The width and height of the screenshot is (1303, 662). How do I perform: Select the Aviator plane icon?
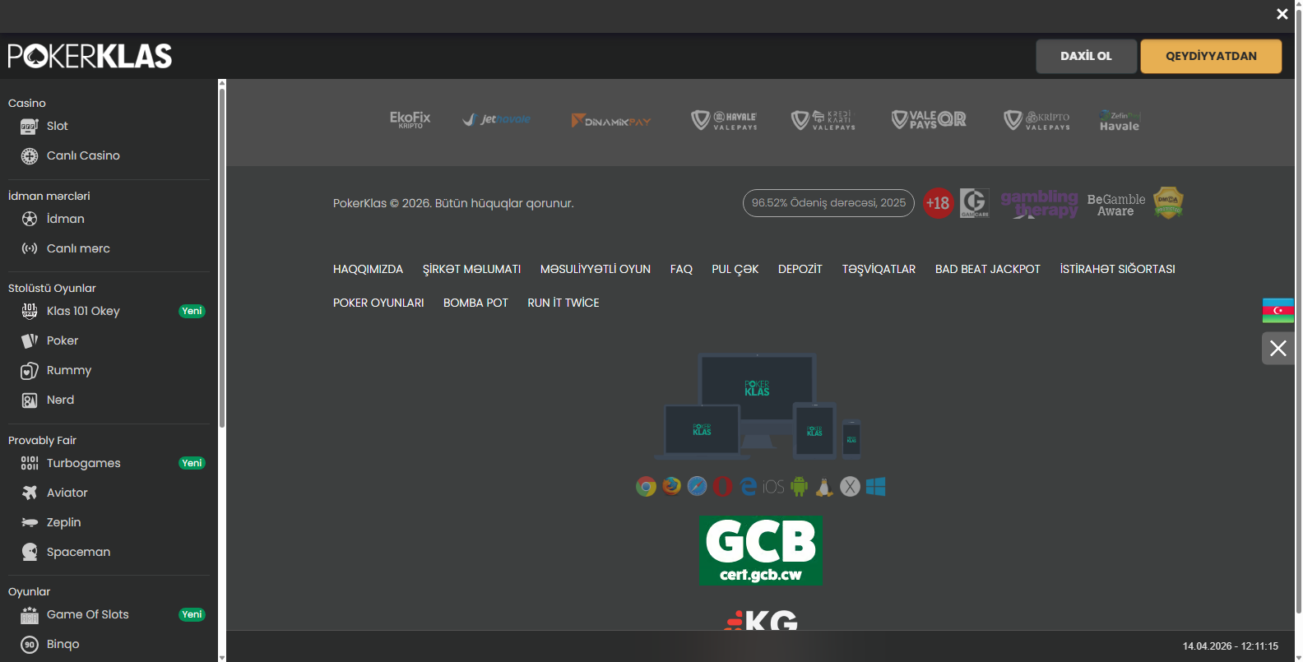(30, 493)
